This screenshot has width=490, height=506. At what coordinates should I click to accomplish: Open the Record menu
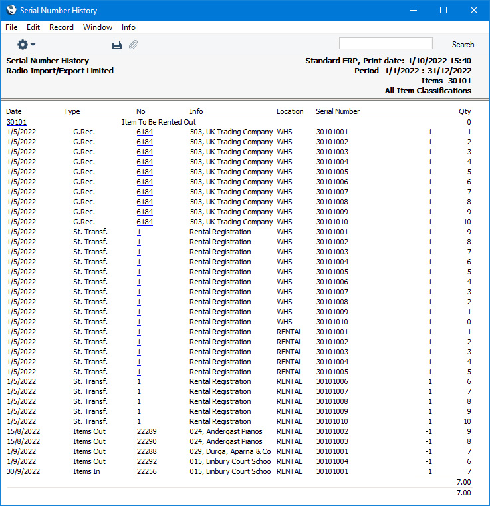61,27
